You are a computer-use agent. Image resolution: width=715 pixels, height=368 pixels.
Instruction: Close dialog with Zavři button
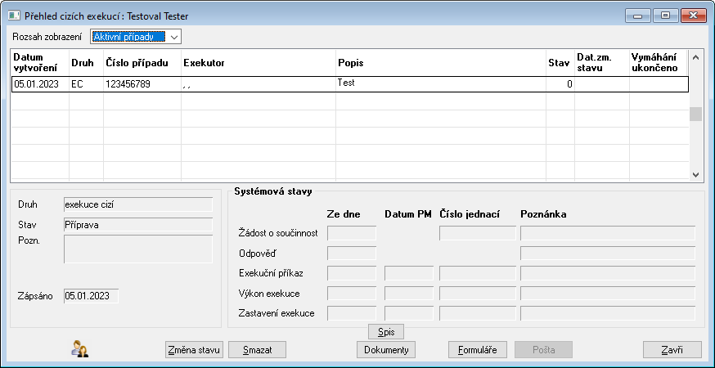(x=672, y=350)
